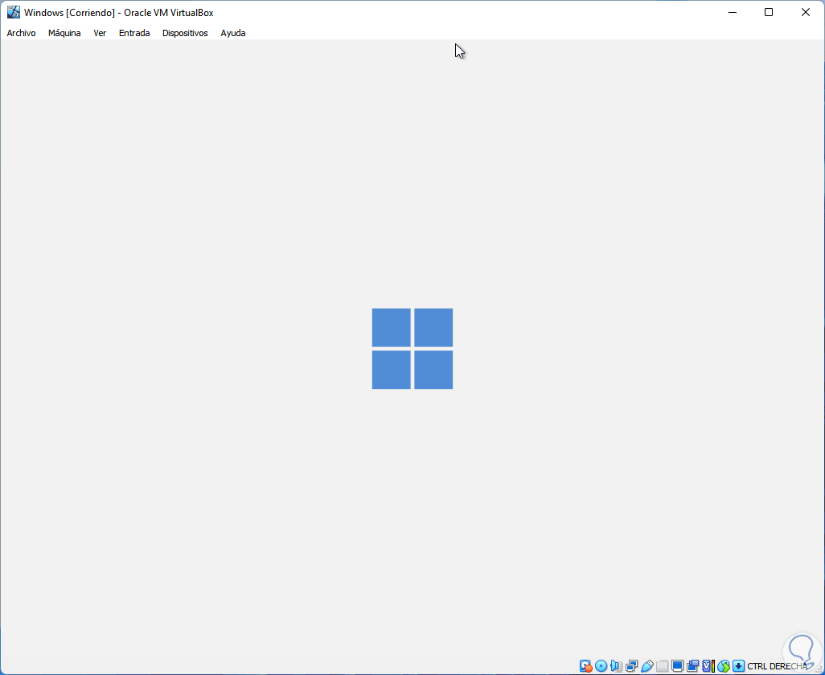Click the USB devices status icon
Screen dimensions: 825x675
[647, 666]
